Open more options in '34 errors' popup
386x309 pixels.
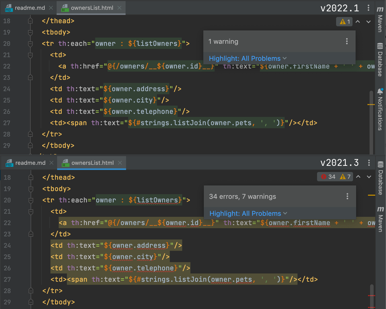(x=347, y=196)
